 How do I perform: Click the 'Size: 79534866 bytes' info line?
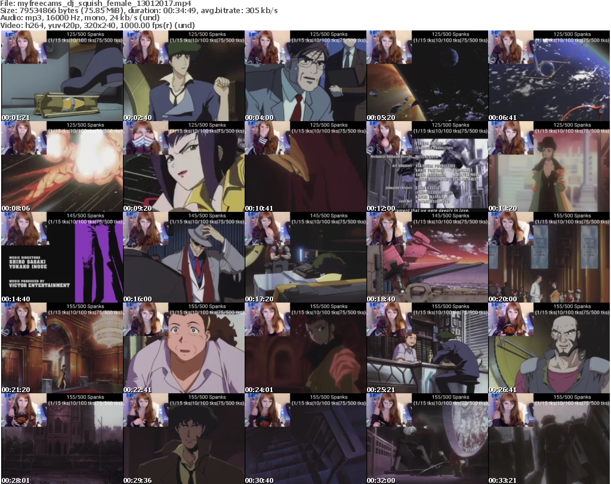(138, 11)
